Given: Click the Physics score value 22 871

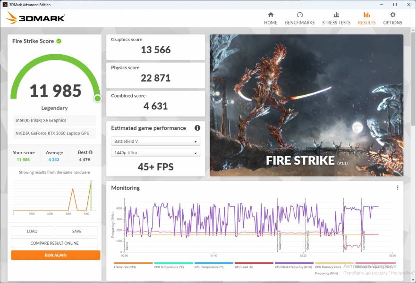Looking at the screenshot, I should click(156, 78).
